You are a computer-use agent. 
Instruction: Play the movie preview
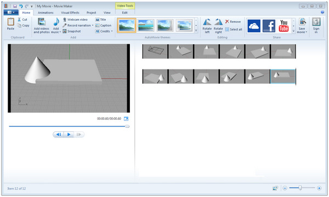69,135
